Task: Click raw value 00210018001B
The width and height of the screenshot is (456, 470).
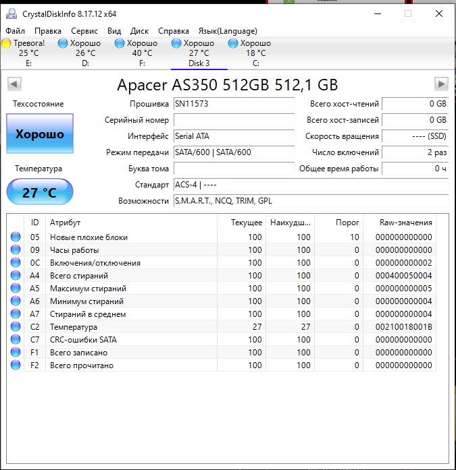Action: 403,327
